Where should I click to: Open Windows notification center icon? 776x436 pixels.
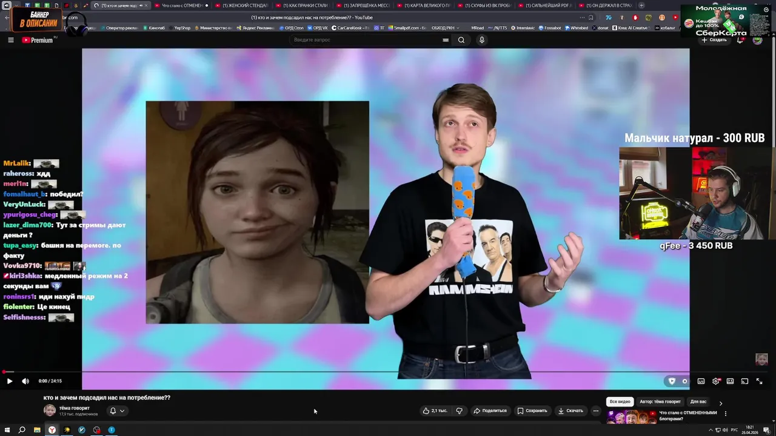tap(766, 430)
